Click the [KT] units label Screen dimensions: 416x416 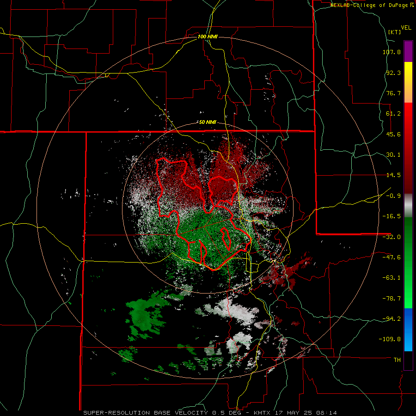coord(394,32)
